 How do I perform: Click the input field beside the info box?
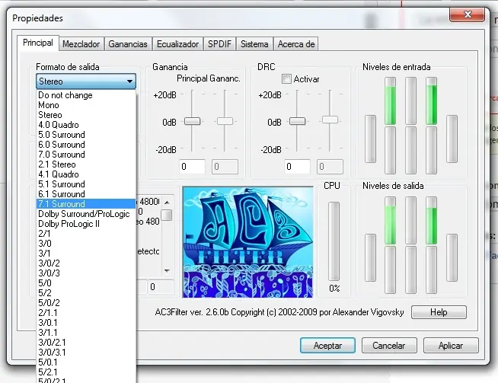[x=161, y=287]
